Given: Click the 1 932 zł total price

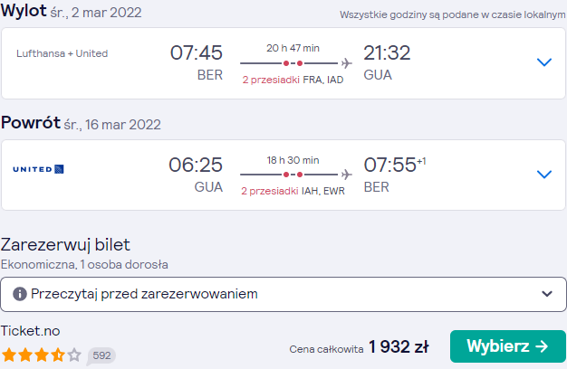Looking at the screenshot, I should coord(399,347).
